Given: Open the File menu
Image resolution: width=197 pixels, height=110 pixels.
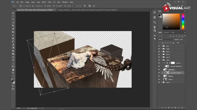Looking at the screenshot, I should (x=18, y=2).
